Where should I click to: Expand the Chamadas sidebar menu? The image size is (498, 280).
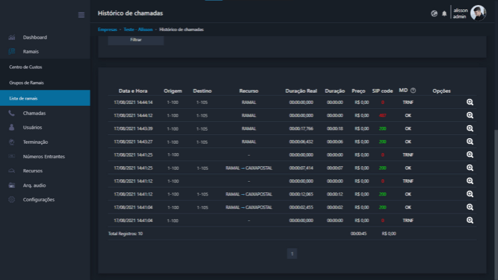[x=34, y=113]
